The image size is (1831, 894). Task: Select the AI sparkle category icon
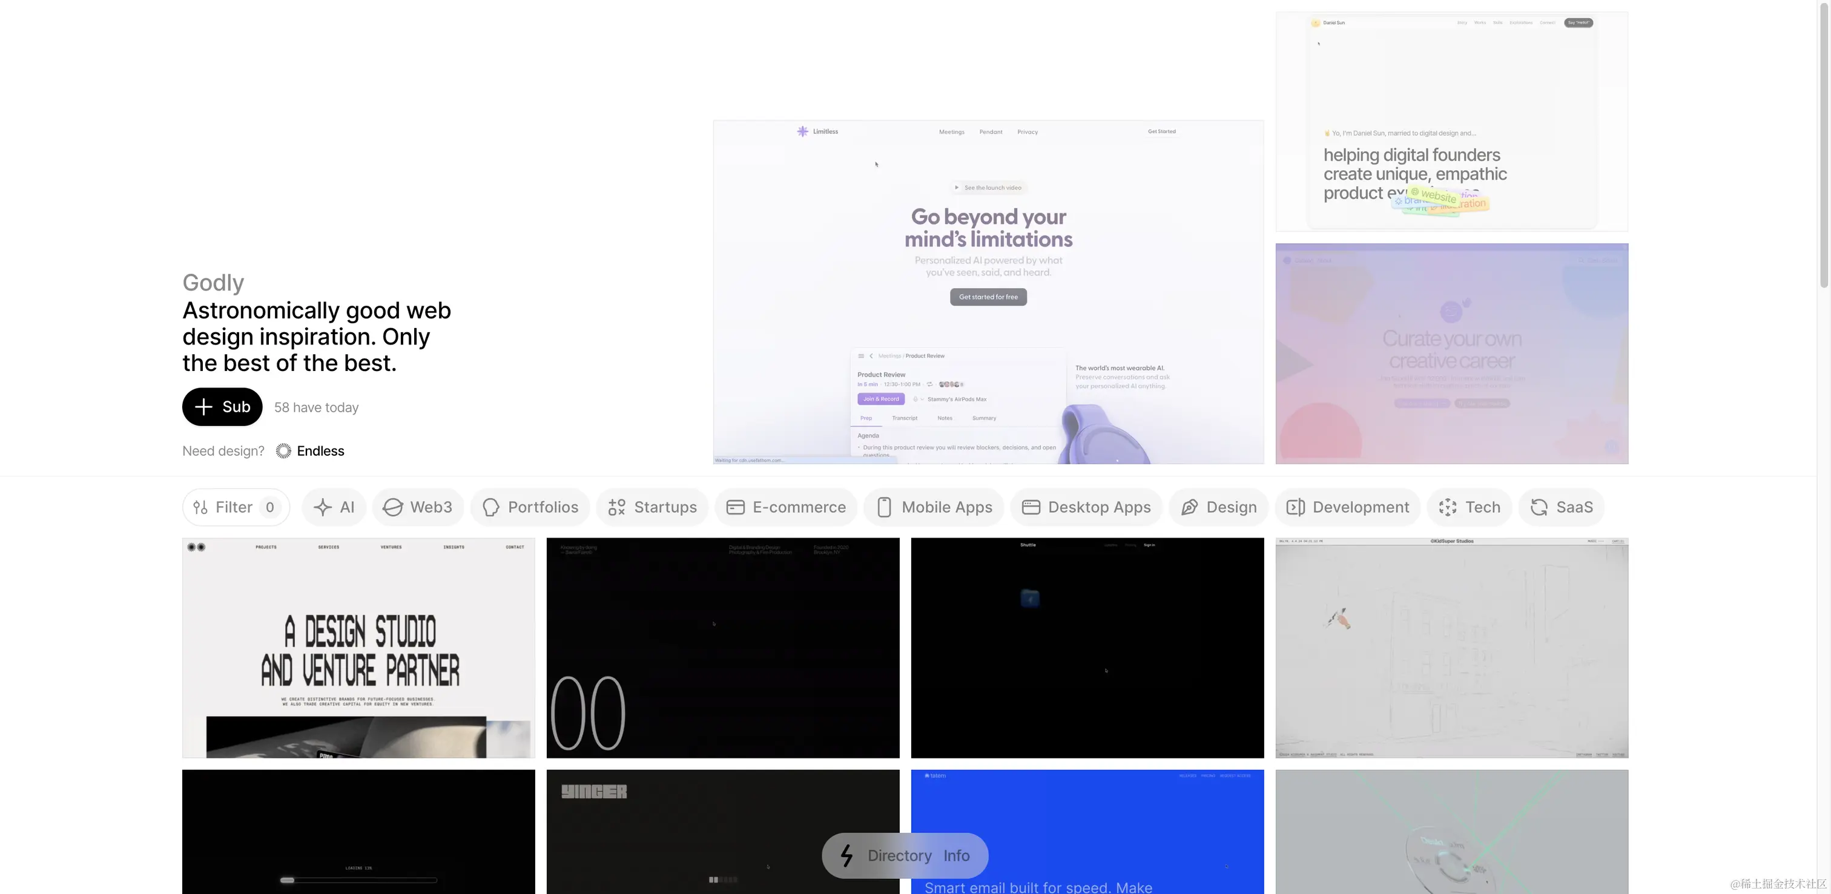(x=323, y=507)
